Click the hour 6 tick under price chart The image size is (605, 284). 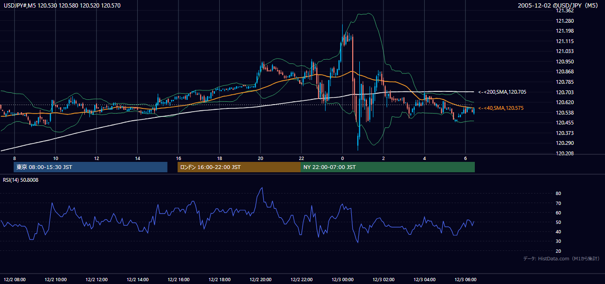(465, 159)
